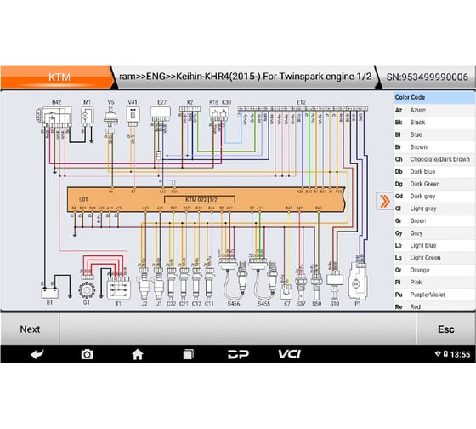Click the Lg Light Green row

434,258
